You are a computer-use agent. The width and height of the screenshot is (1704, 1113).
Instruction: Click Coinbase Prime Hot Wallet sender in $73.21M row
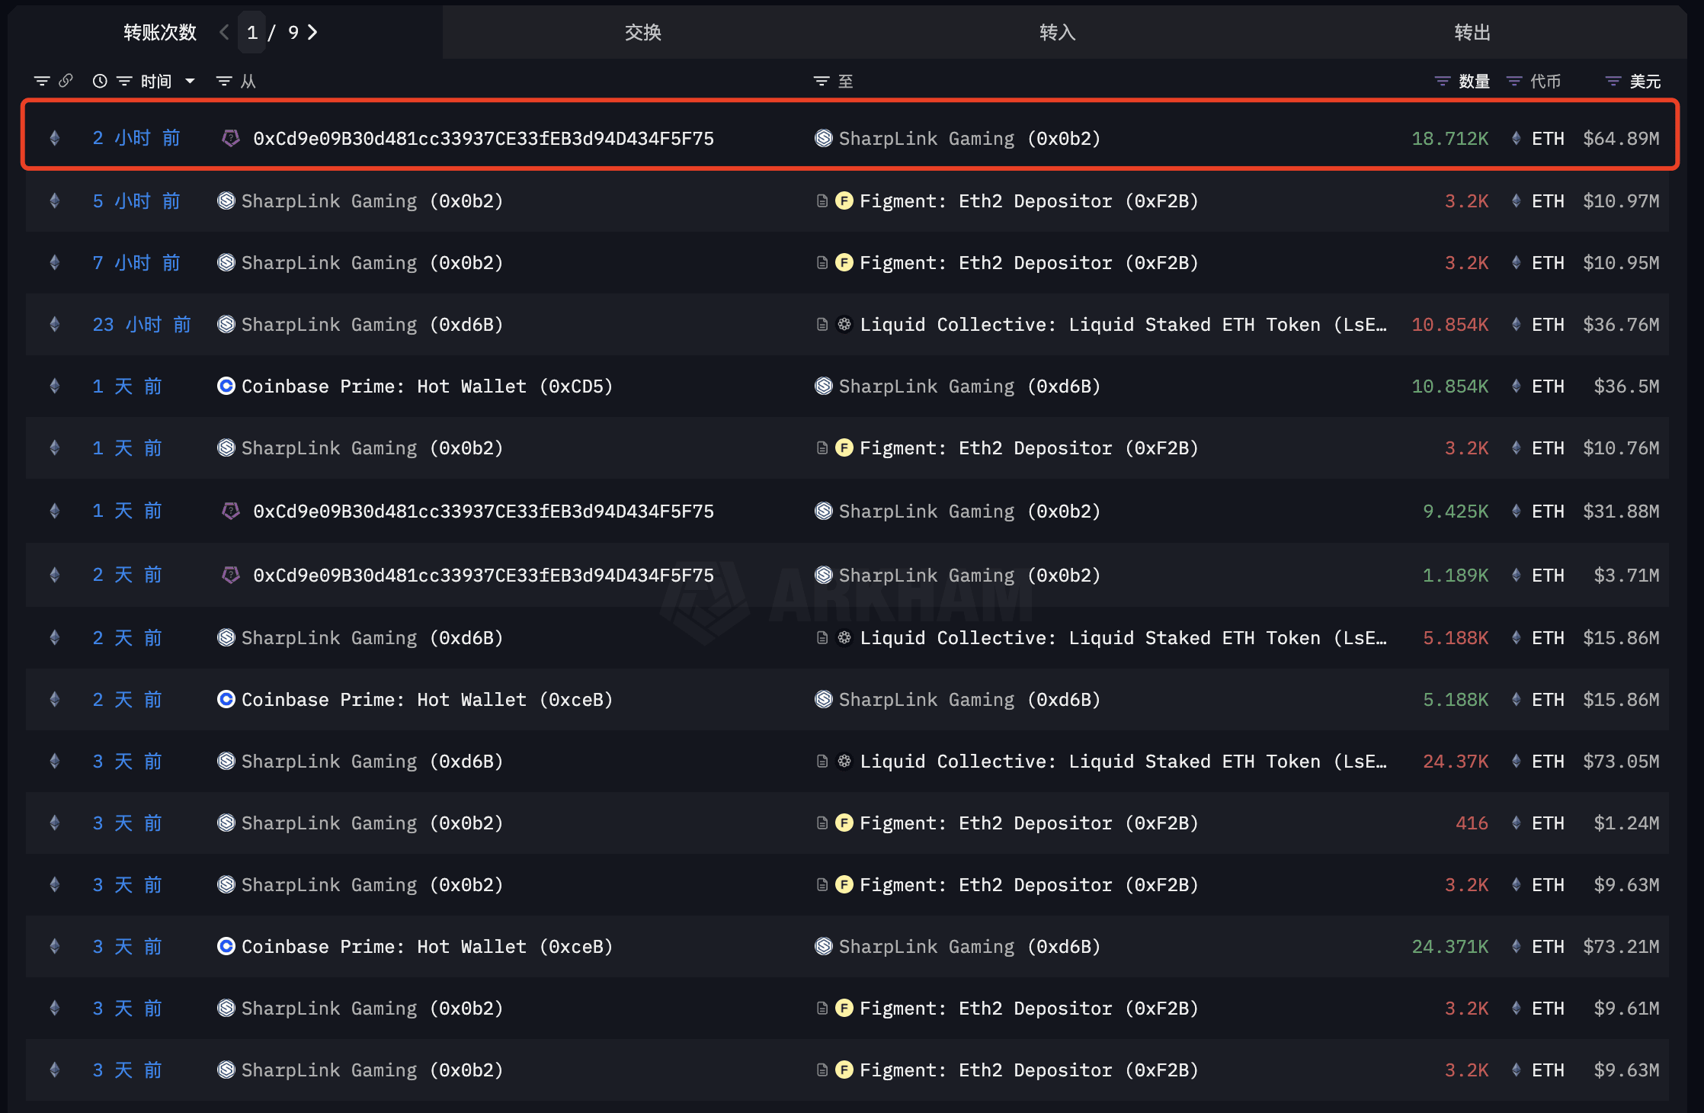(x=427, y=946)
